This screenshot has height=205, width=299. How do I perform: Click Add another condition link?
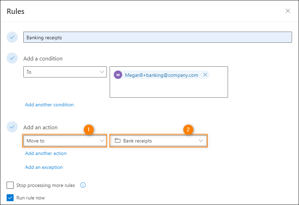tap(49, 105)
